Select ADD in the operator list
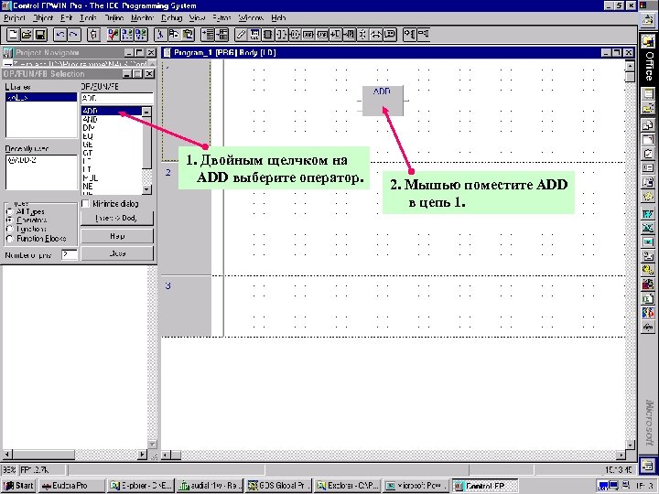 coord(112,111)
